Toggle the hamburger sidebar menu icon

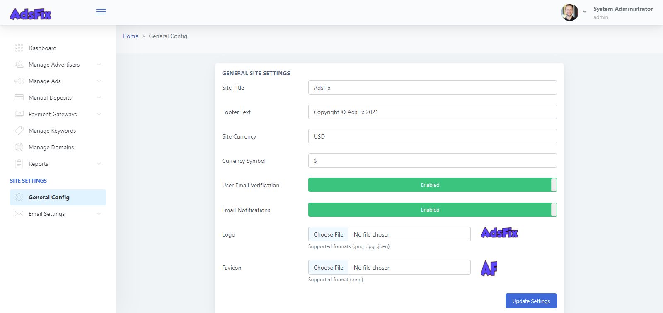coord(101,12)
